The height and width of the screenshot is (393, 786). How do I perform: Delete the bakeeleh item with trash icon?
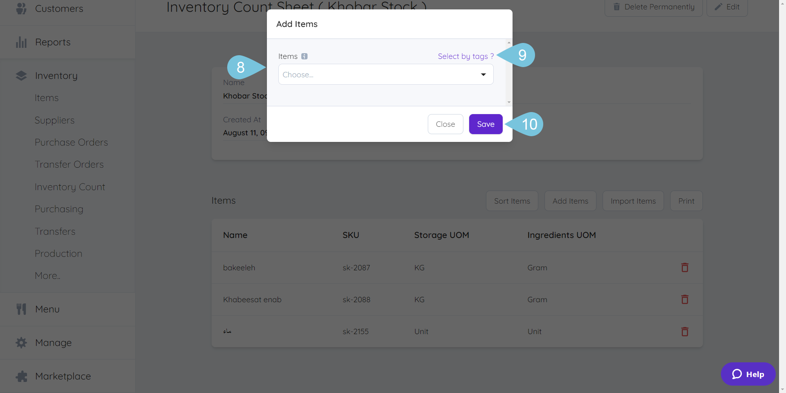click(684, 267)
